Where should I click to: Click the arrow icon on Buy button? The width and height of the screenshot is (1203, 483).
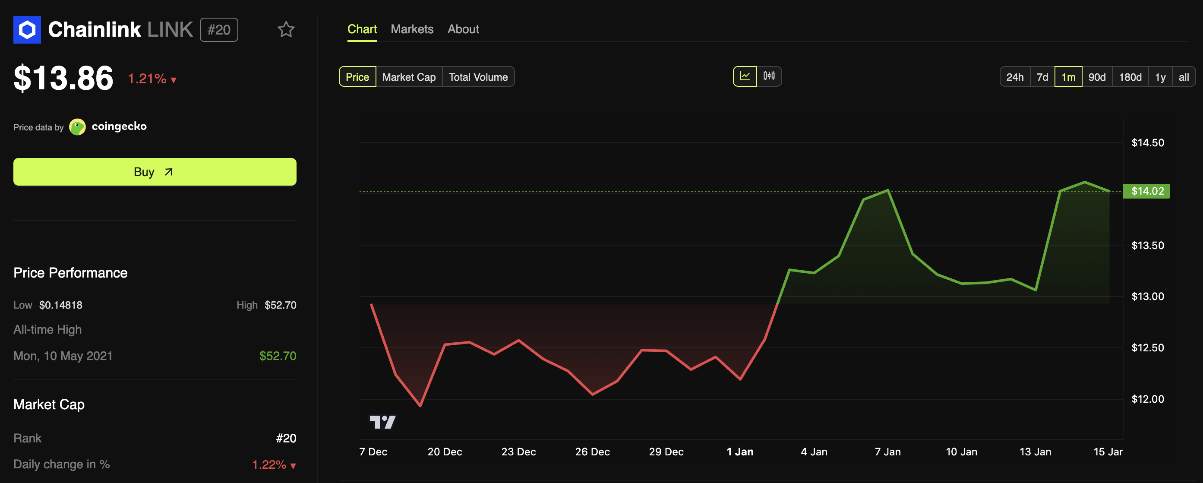pos(169,172)
